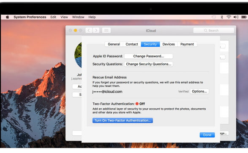Click the account profile picture
Screen dimensions: 248x153
78,55
